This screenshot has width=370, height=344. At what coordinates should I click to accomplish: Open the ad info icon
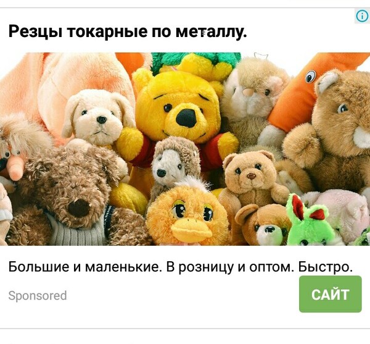click(362, 17)
